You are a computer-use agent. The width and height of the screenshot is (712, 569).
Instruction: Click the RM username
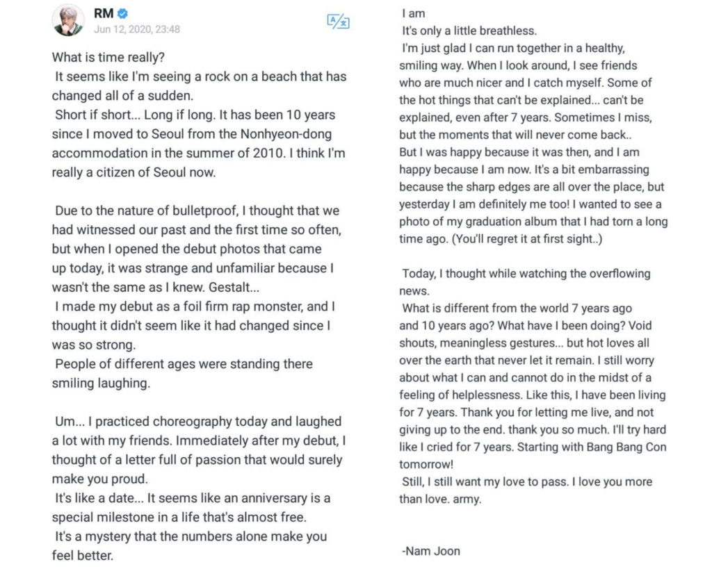point(104,13)
